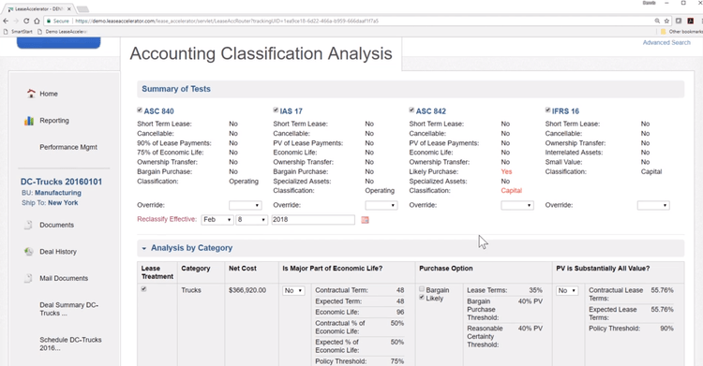
Task: Click the Mail Documents icon
Action: tap(28, 278)
